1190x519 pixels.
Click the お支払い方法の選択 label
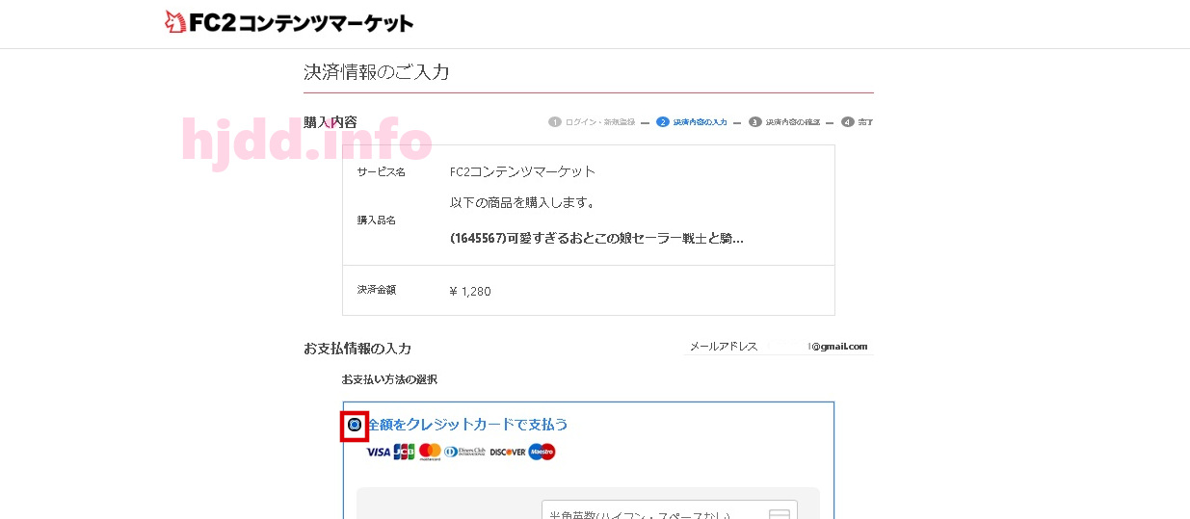[x=389, y=379]
